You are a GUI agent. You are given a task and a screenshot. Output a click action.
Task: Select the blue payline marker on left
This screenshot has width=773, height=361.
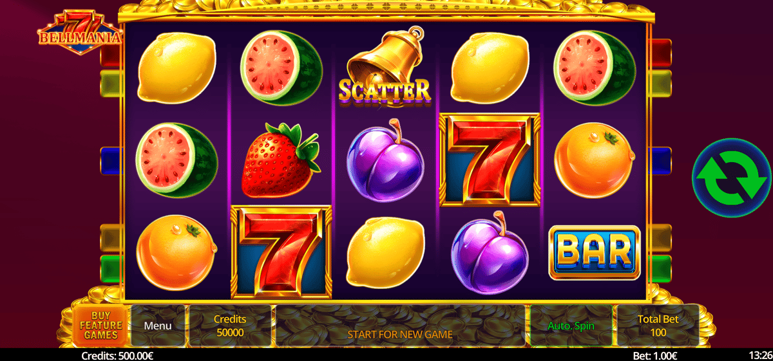click(x=111, y=161)
